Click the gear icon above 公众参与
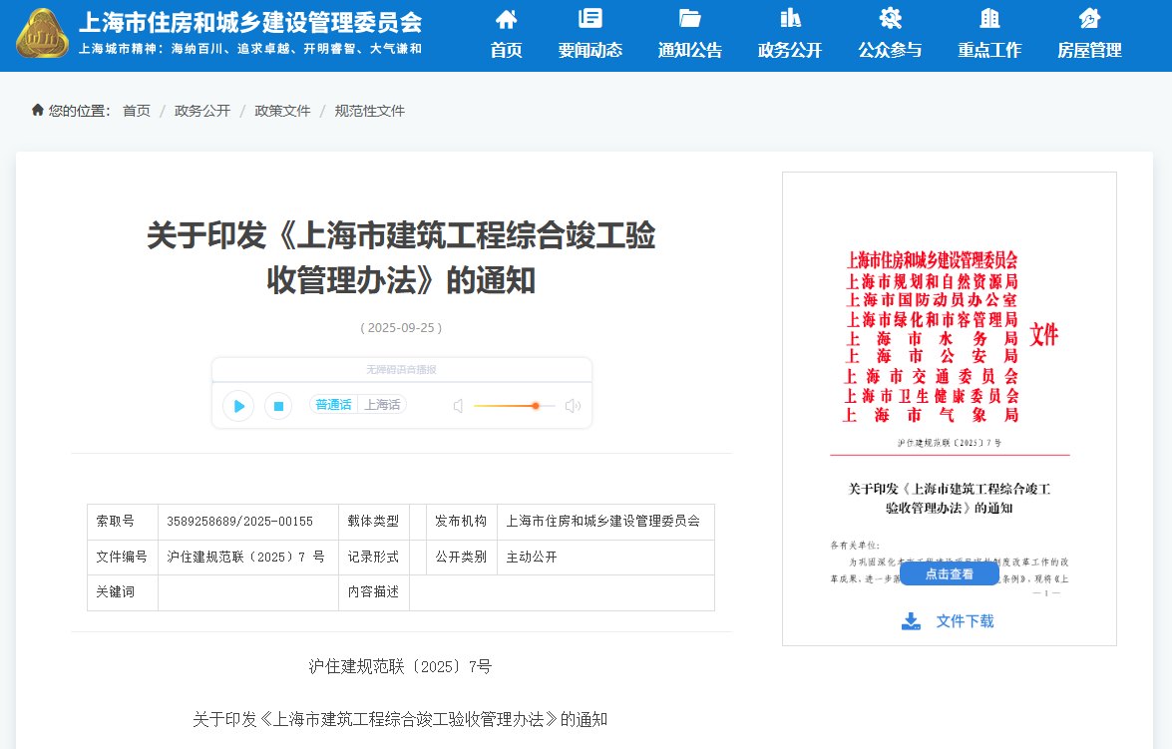The width and height of the screenshot is (1172, 749). pos(888,18)
